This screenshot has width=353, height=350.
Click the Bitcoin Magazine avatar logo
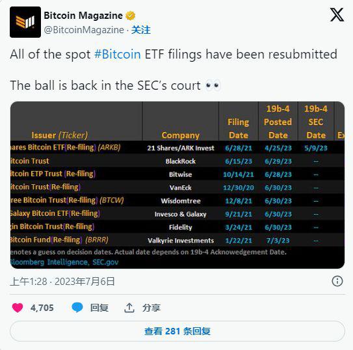[25, 22]
